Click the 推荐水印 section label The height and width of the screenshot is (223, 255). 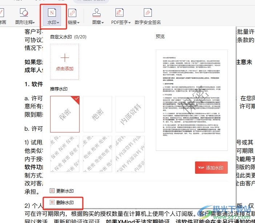pos(59,89)
